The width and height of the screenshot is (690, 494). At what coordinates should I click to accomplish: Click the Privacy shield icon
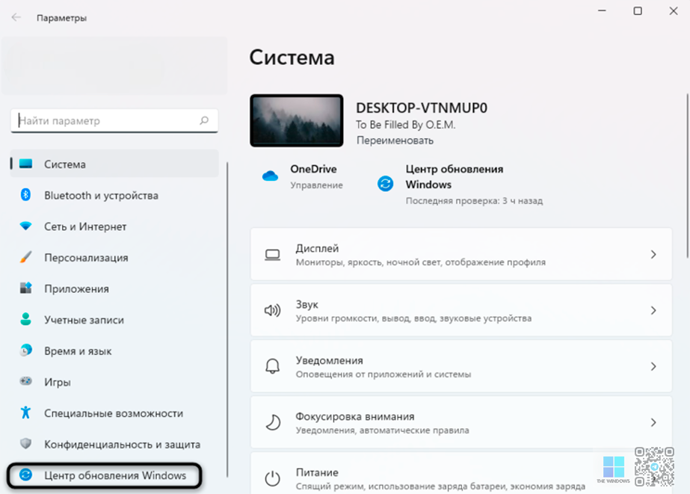(x=25, y=444)
